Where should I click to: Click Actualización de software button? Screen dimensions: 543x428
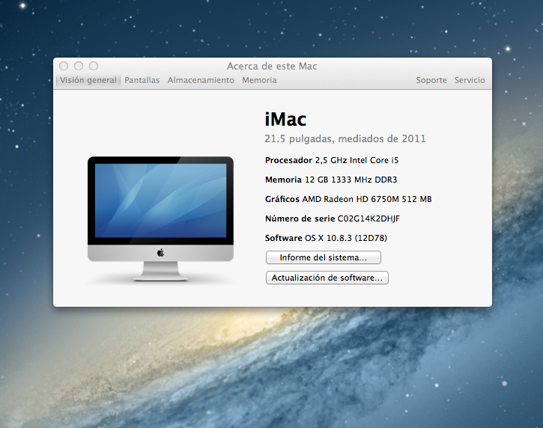[x=327, y=278]
